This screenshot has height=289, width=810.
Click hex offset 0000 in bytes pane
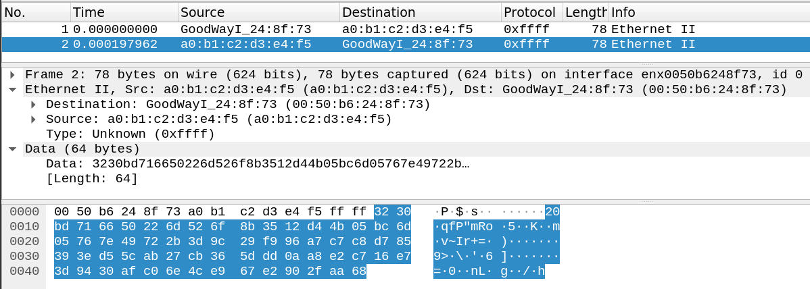24,211
